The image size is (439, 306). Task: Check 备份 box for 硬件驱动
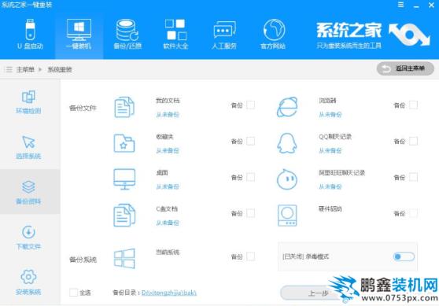point(414,213)
